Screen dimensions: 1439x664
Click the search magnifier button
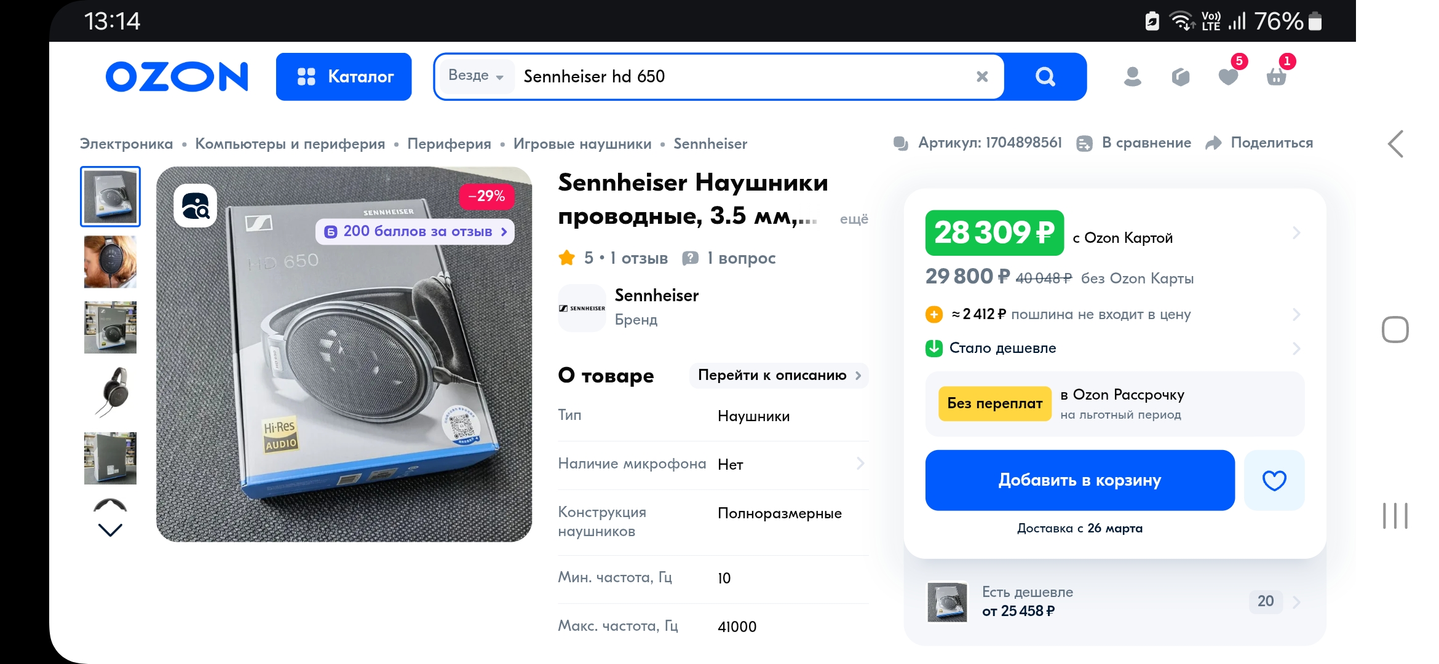(1045, 77)
